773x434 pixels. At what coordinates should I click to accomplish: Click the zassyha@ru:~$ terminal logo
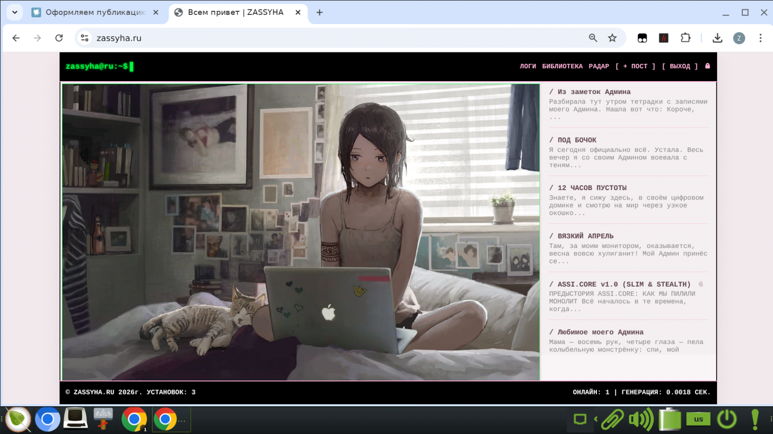[x=100, y=66]
